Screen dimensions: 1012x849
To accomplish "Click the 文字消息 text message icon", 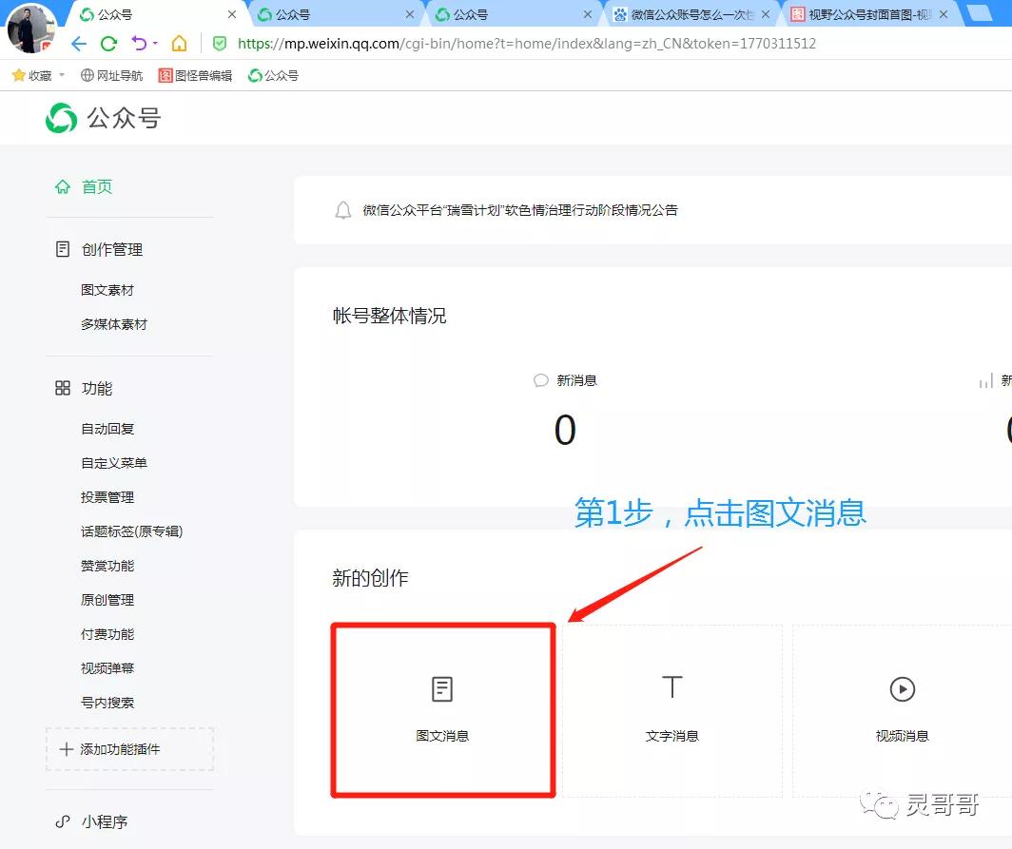I will 671,686.
